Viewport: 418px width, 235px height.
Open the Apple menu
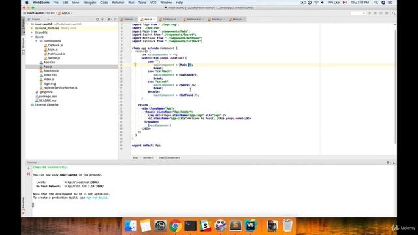(27, 3)
